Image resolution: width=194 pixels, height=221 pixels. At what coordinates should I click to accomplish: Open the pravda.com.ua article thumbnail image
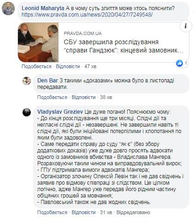[x=38, y=42]
